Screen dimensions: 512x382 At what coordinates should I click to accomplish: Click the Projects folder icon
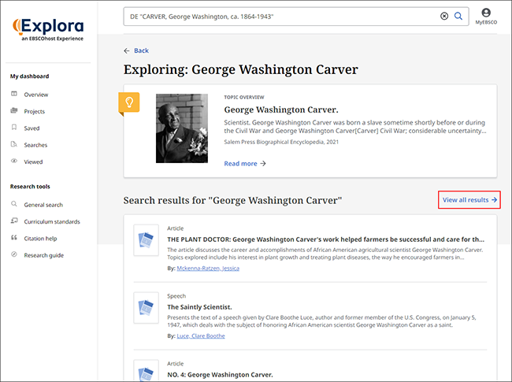tap(14, 110)
